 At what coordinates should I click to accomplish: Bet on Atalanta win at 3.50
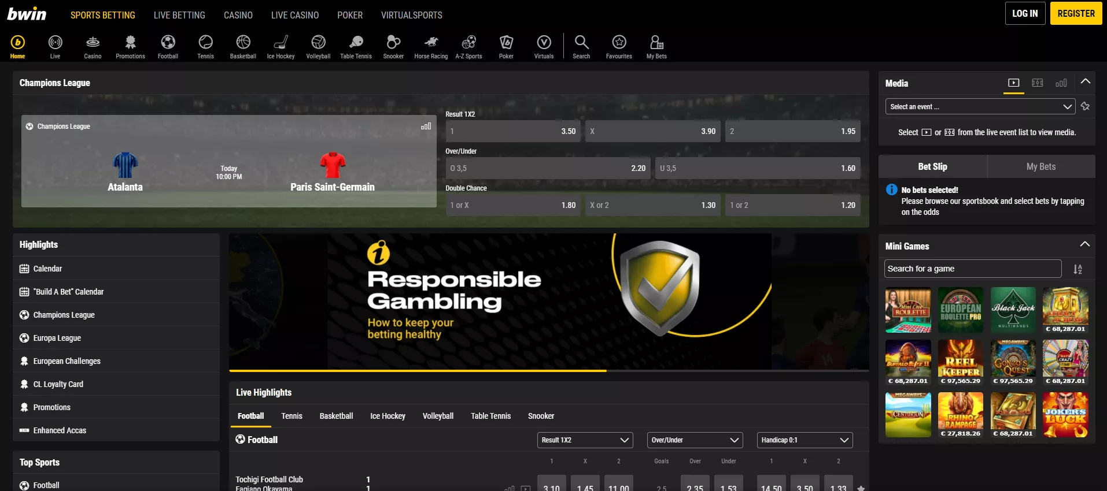click(x=513, y=131)
